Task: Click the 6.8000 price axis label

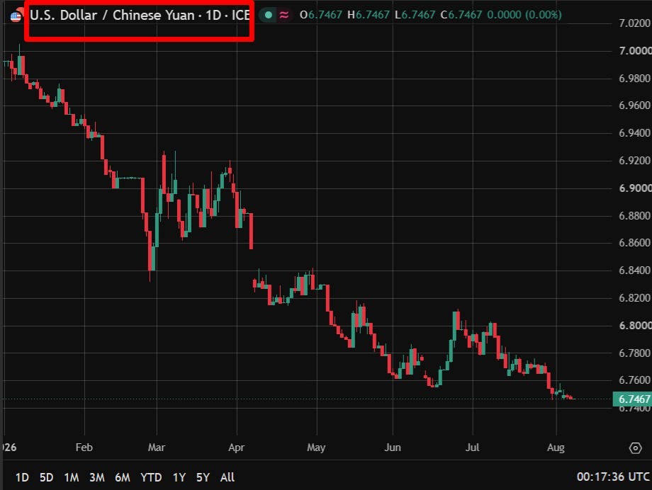Action: 635,326
